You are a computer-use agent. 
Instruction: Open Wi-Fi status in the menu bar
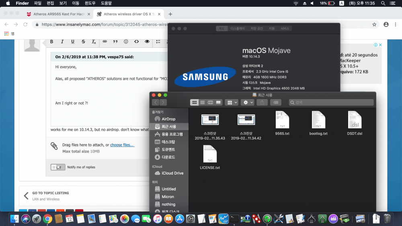(296, 3)
